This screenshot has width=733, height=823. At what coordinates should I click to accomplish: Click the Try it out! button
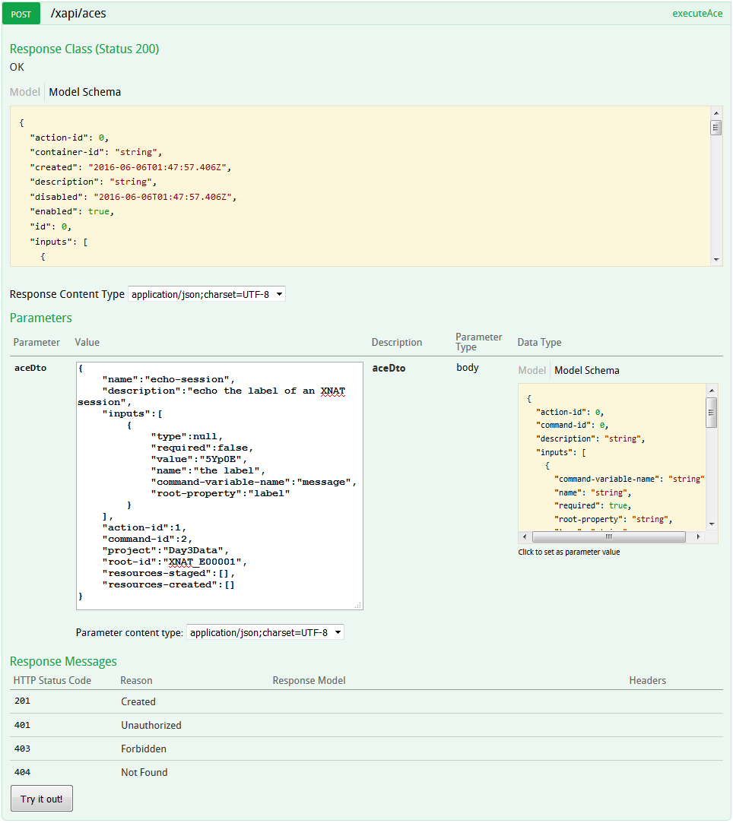tap(42, 799)
